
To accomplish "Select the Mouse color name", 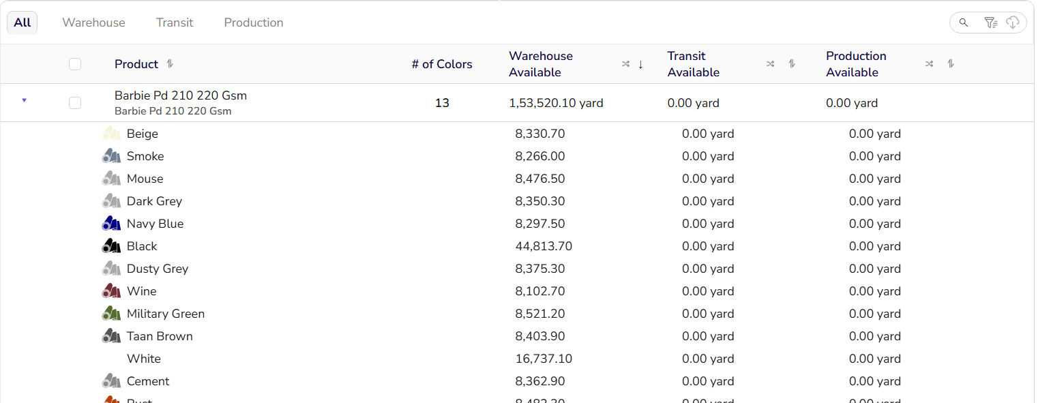I will pyautogui.click(x=145, y=179).
